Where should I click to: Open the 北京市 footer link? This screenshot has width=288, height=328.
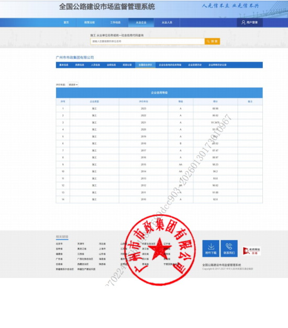(59, 244)
